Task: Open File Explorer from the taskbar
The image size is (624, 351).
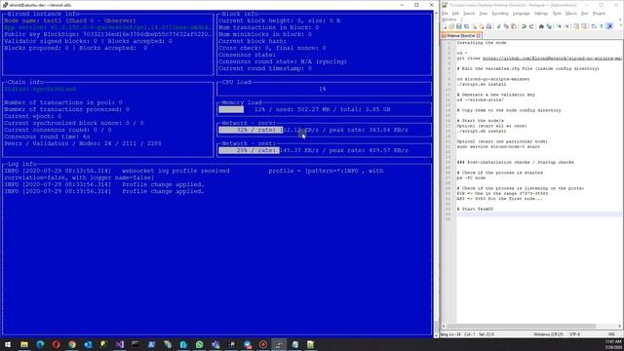Action: click(24, 344)
